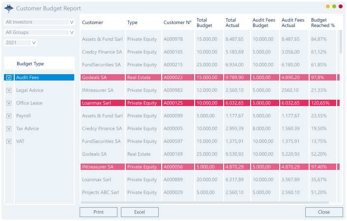Click the Close button
The image size is (347, 221).
(324, 212)
